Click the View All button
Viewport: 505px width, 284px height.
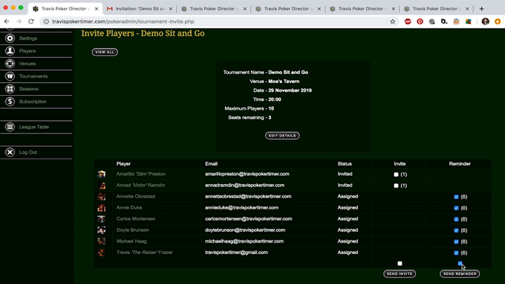click(105, 52)
